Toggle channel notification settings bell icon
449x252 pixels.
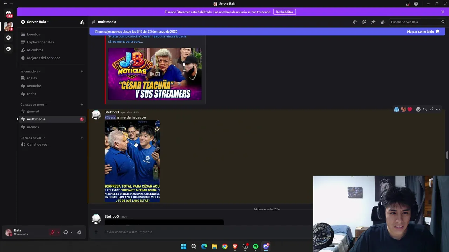coord(364,22)
